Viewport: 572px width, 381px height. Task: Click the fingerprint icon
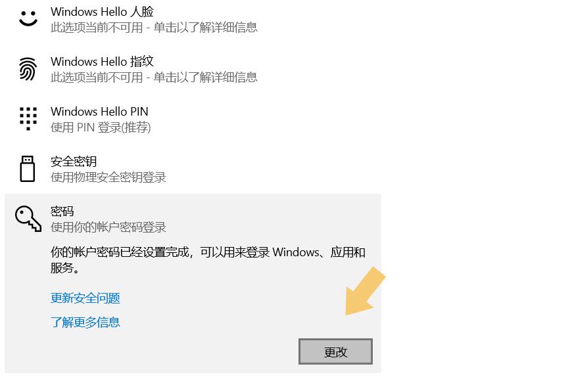[x=28, y=69]
